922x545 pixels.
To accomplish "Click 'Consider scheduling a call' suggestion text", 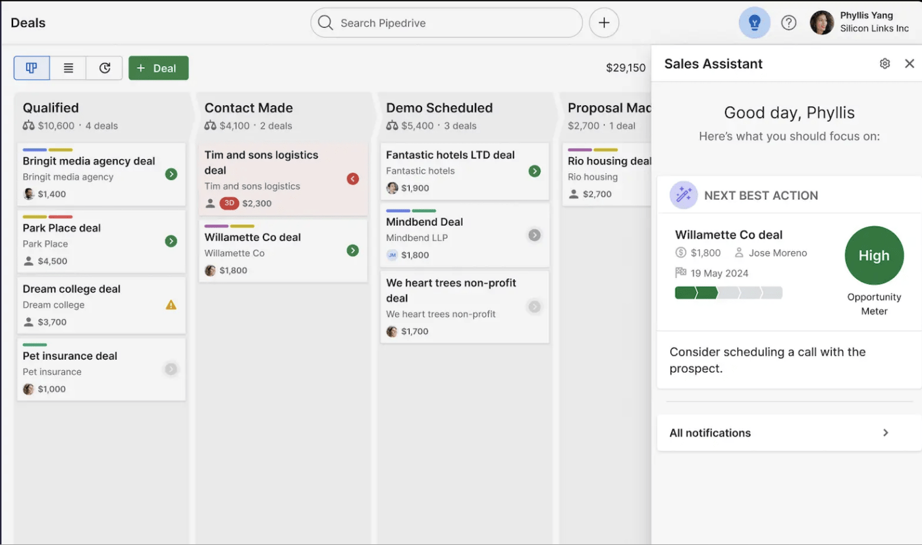I will (x=767, y=360).
